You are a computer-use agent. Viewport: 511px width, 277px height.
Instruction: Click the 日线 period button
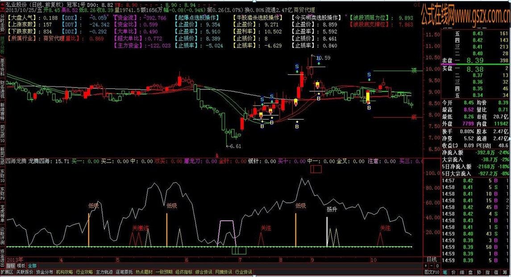click(x=432, y=260)
